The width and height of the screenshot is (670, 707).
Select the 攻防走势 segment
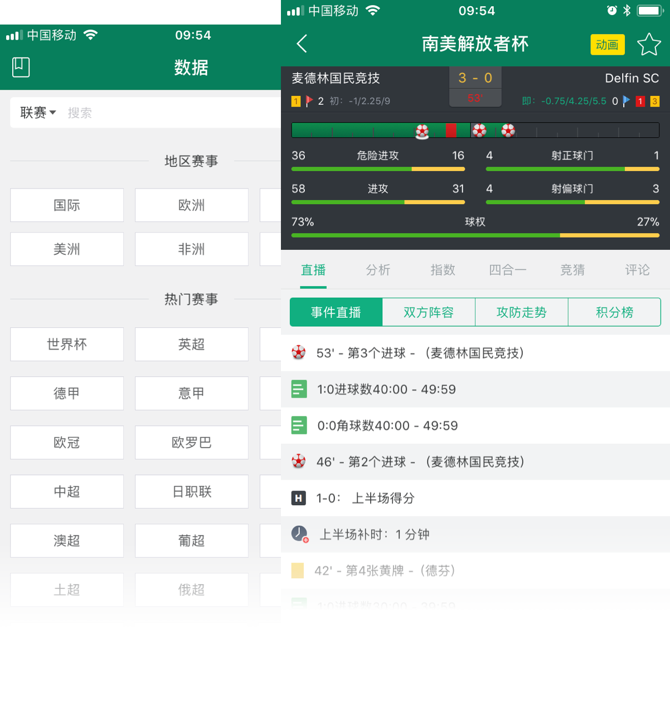coord(522,312)
